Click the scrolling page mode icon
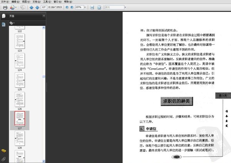Viewport: 231px width, 163px height. (x=92, y=7)
